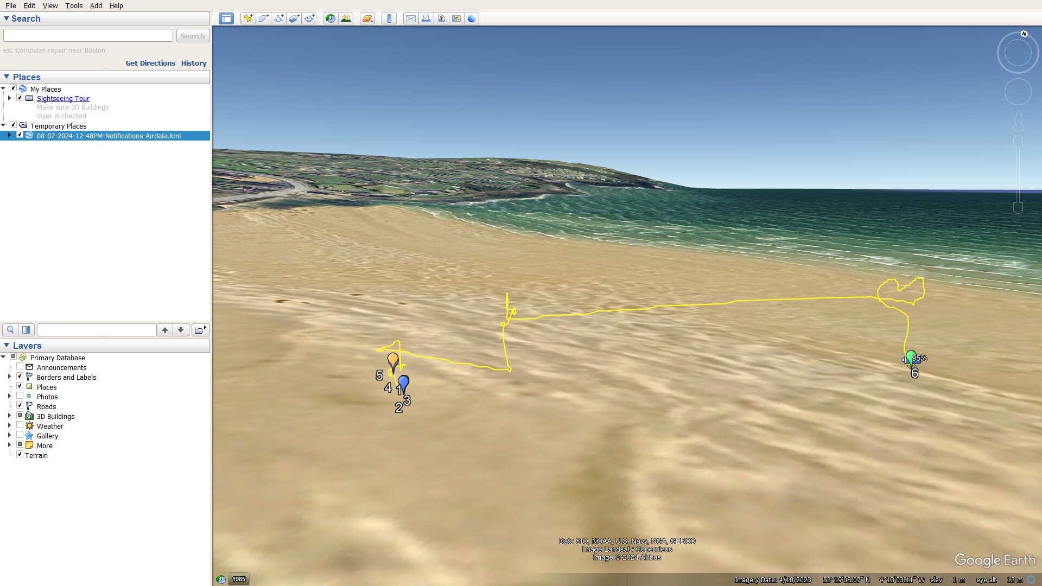Screen dimensions: 1042x586
Task: Toggle sunlight across the landscape
Action: pos(346,18)
